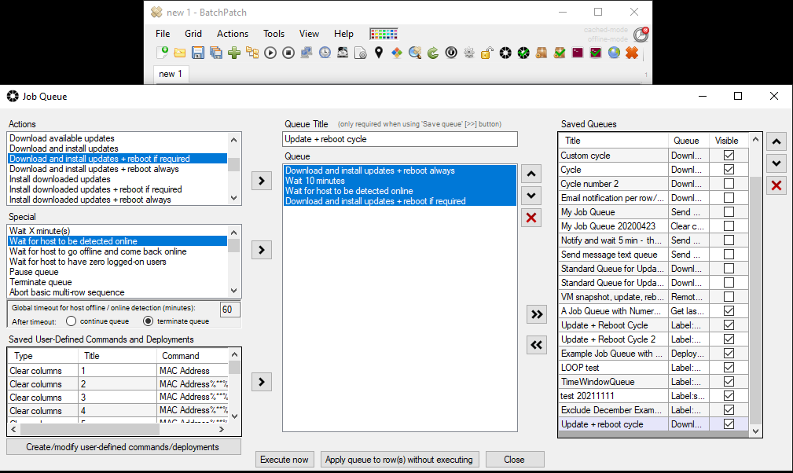This screenshot has height=473, width=793.
Task: Add selected Action to queue with arrow
Action: click(x=262, y=181)
